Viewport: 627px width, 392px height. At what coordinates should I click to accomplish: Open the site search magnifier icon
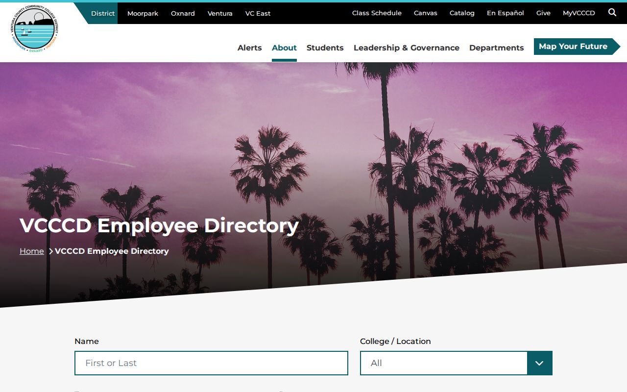[x=612, y=13]
